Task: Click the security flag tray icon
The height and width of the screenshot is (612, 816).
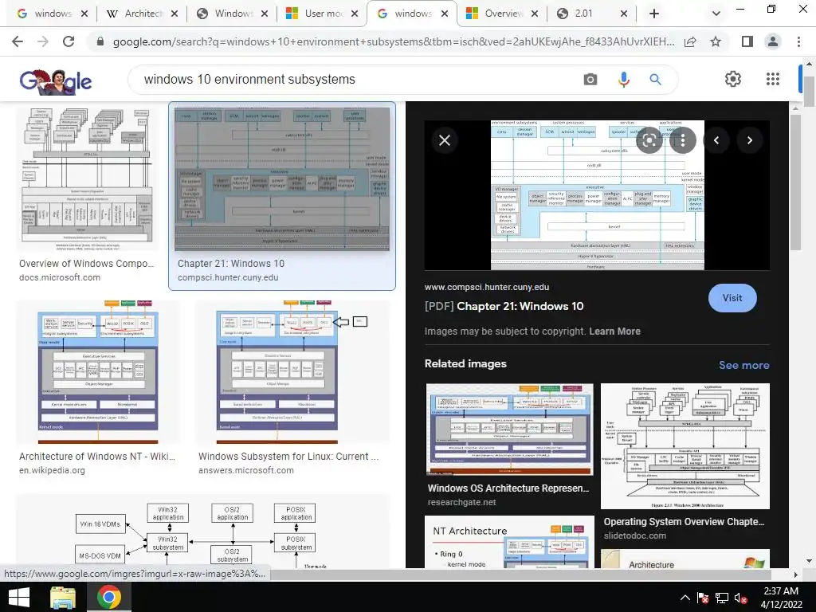Action: coord(703,598)
